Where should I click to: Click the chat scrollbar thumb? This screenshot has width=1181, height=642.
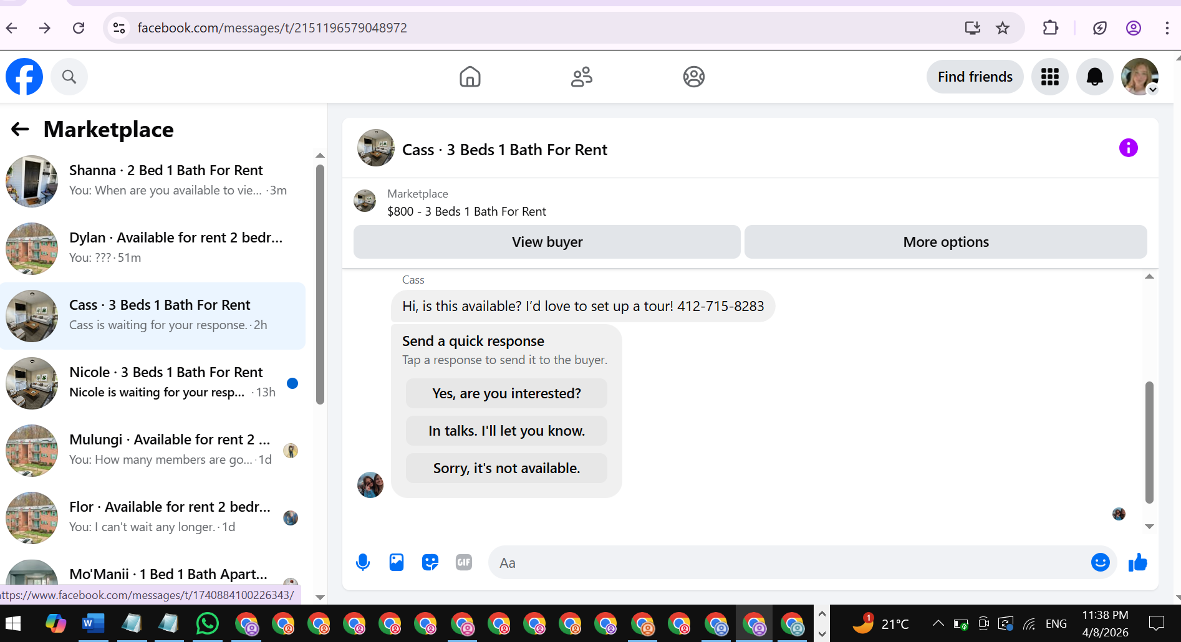click(1149, 443)
